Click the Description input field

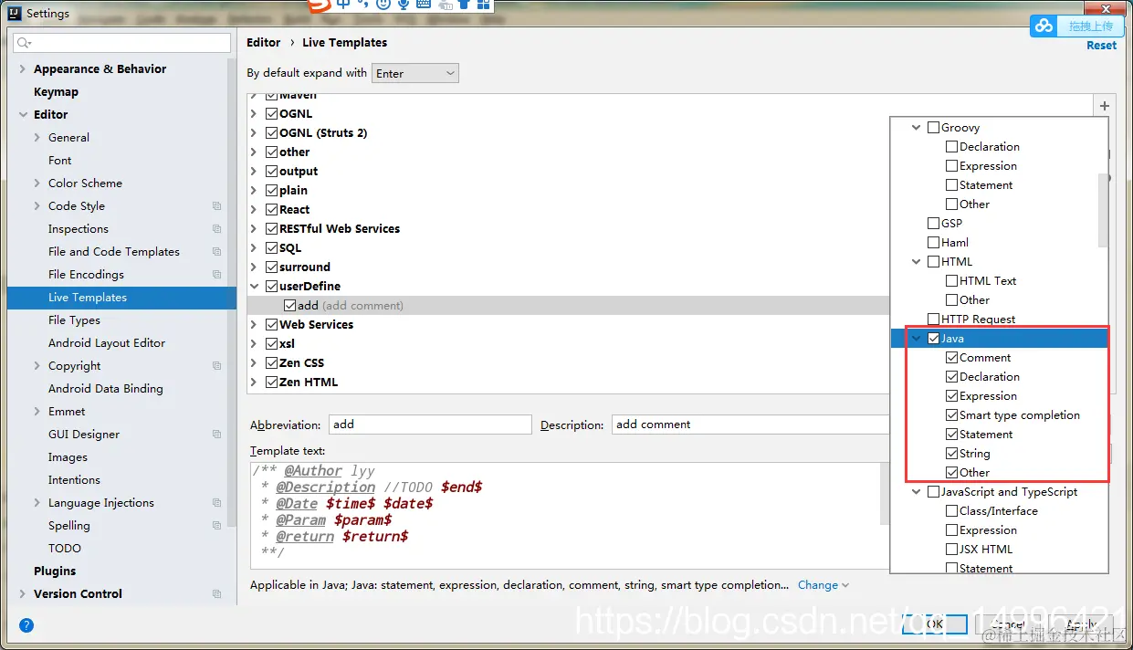[x=750, y=425]
